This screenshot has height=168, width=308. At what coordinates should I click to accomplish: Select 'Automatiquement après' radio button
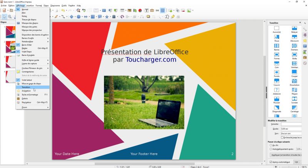[x=271, y=149]
